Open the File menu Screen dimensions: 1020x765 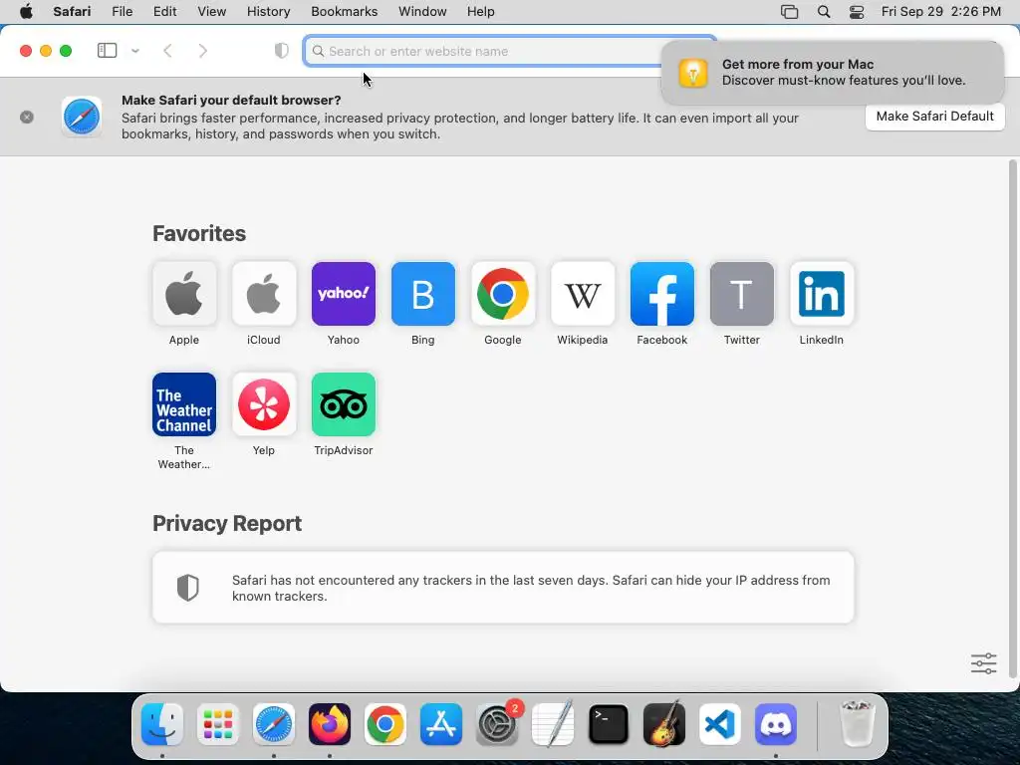[123, 12]
